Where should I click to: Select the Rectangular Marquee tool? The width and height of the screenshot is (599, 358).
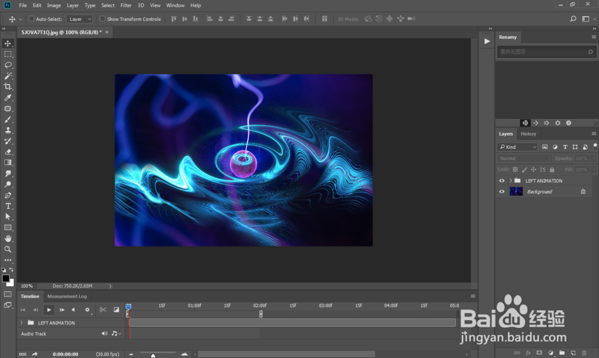[x=8, y=55]
